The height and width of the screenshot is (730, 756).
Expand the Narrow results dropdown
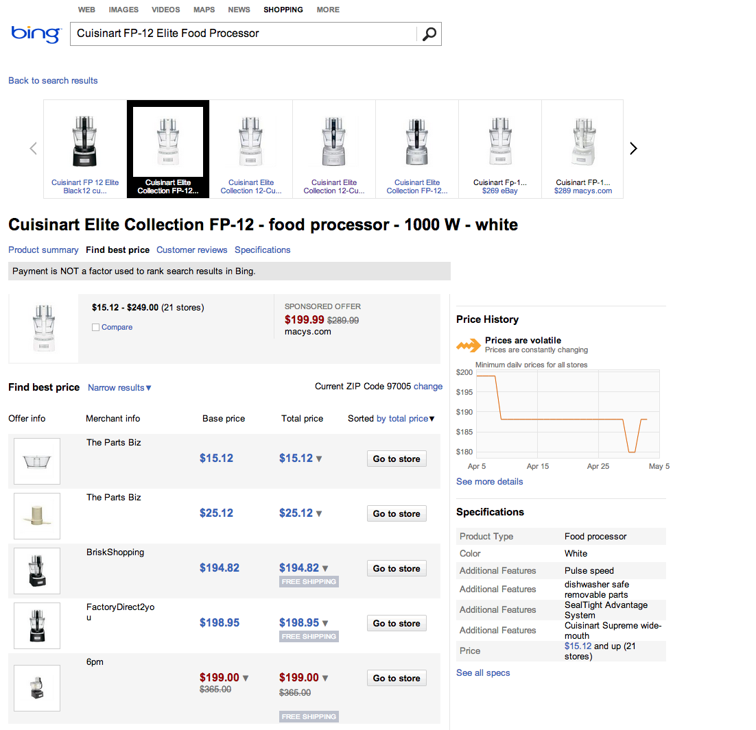(119, 388)
